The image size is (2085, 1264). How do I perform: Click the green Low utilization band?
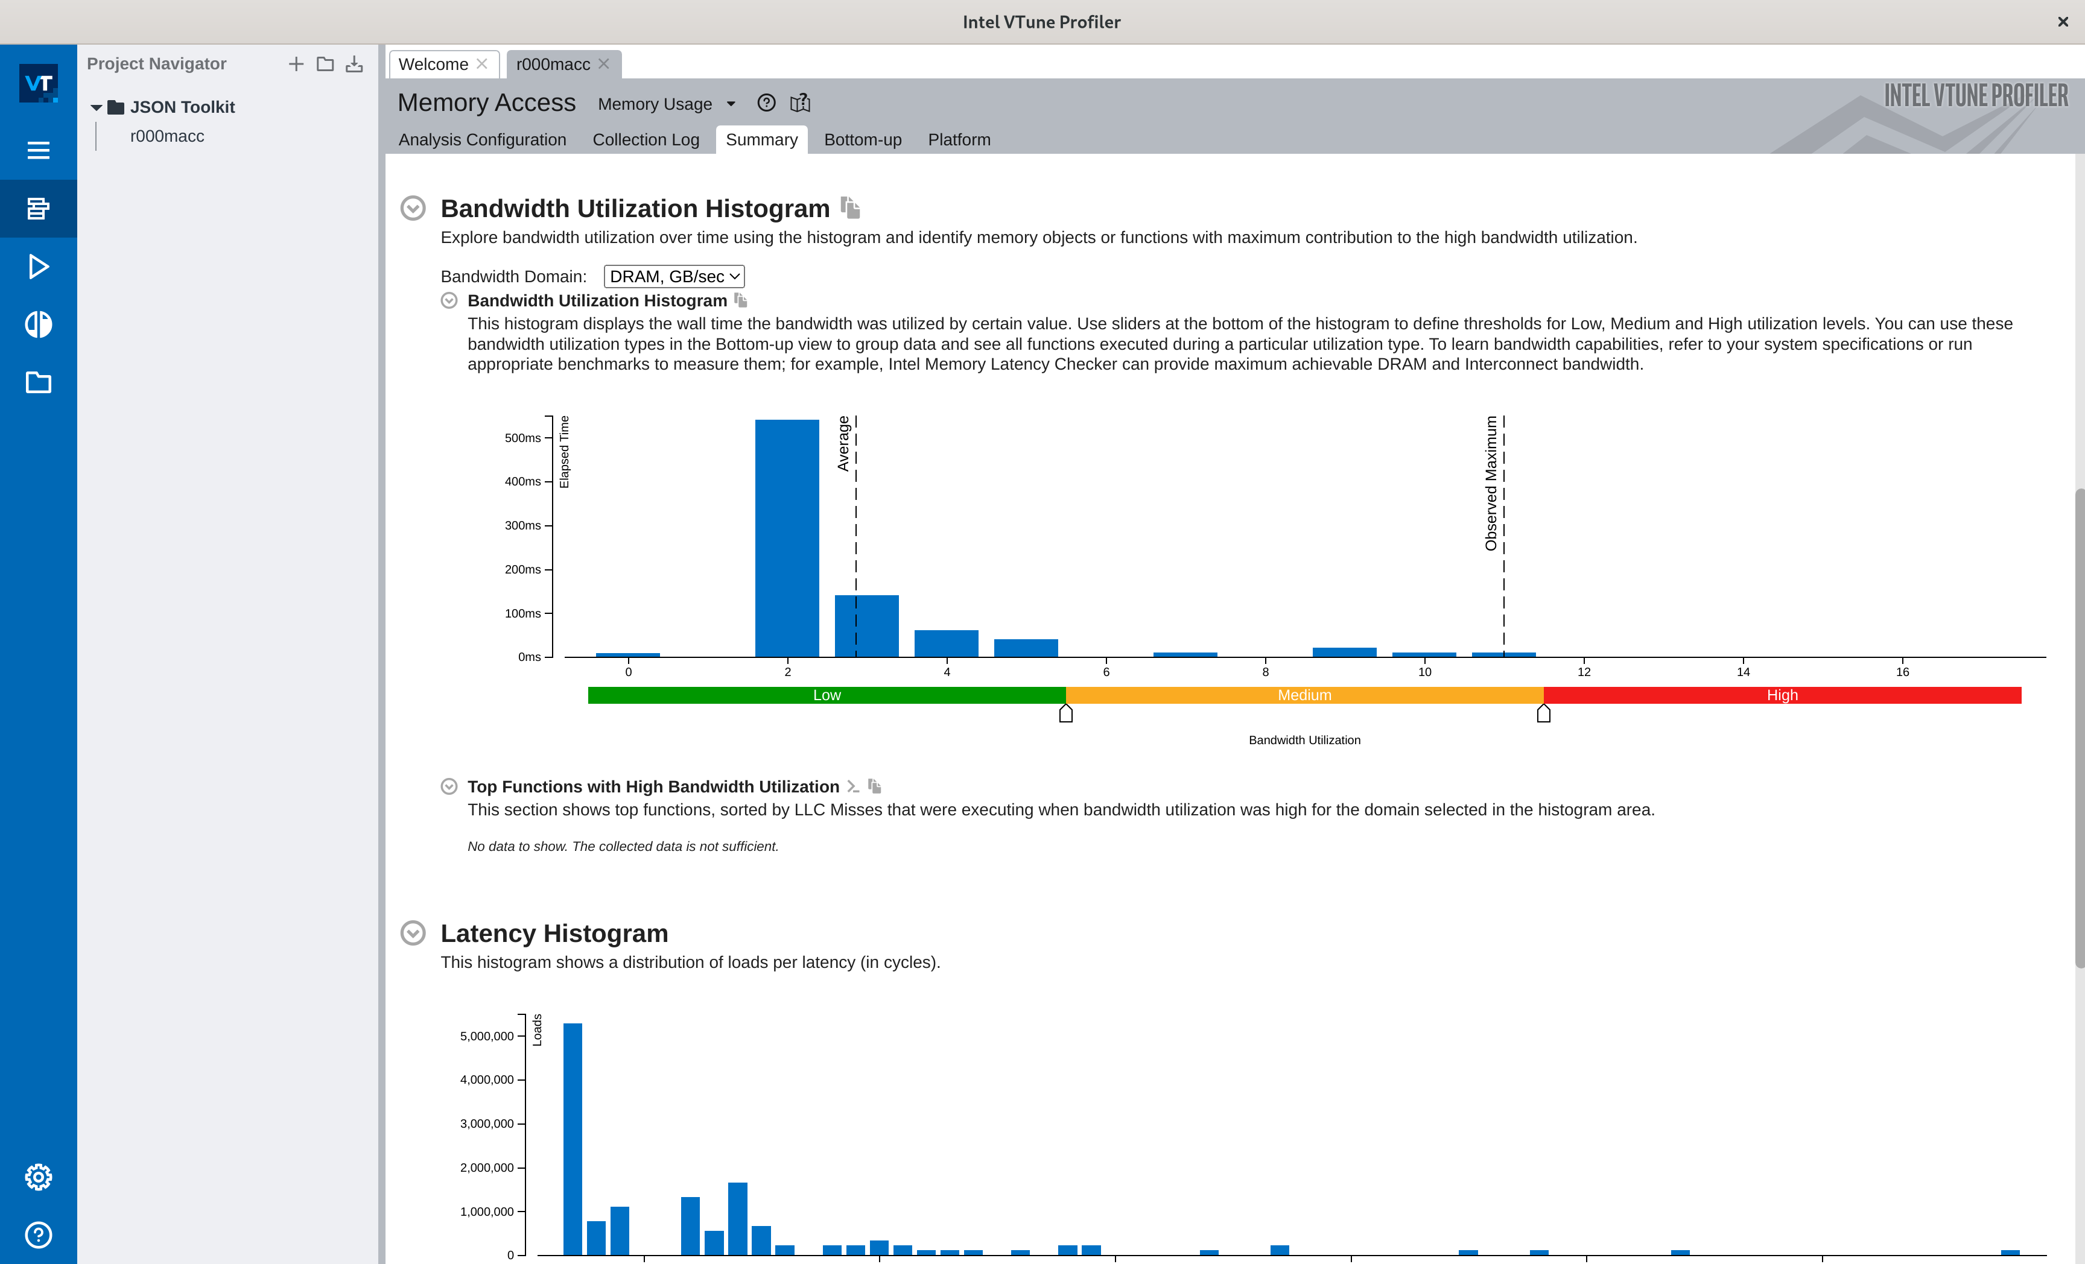pos(827,695)
